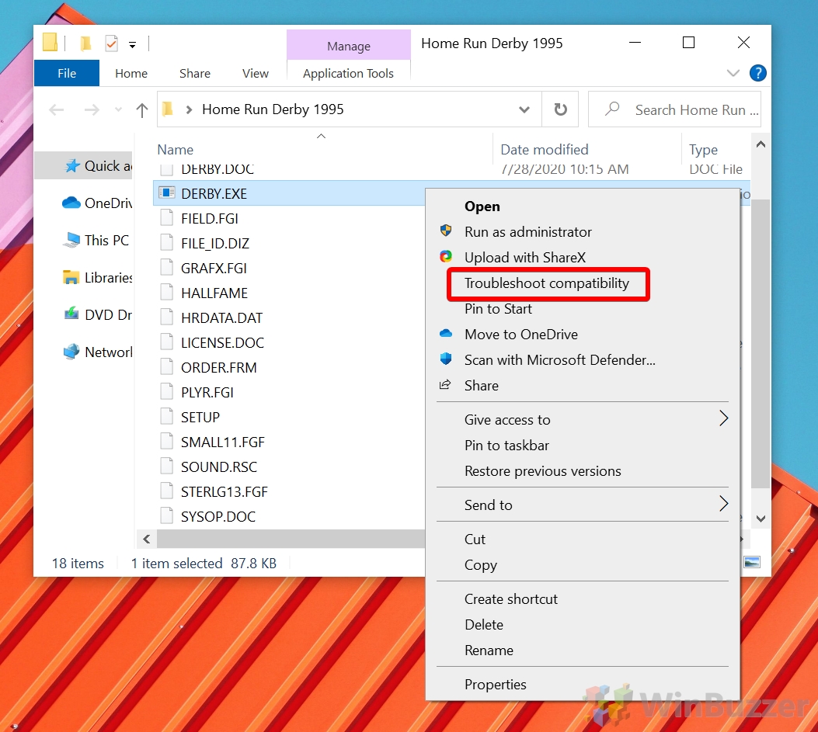The image size is (818, 732).
Task: Click the FIELD.FGI file icon
Action: pos(166,218)
